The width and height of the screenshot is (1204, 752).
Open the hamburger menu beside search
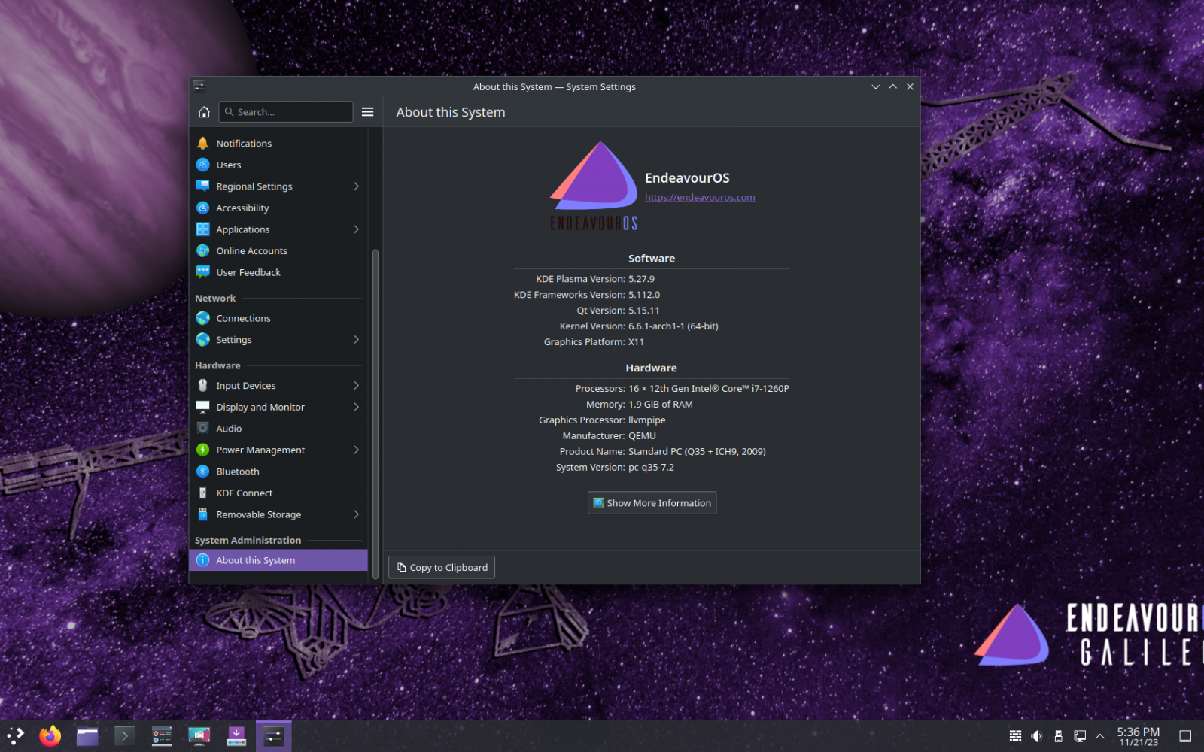click(367, 112)
